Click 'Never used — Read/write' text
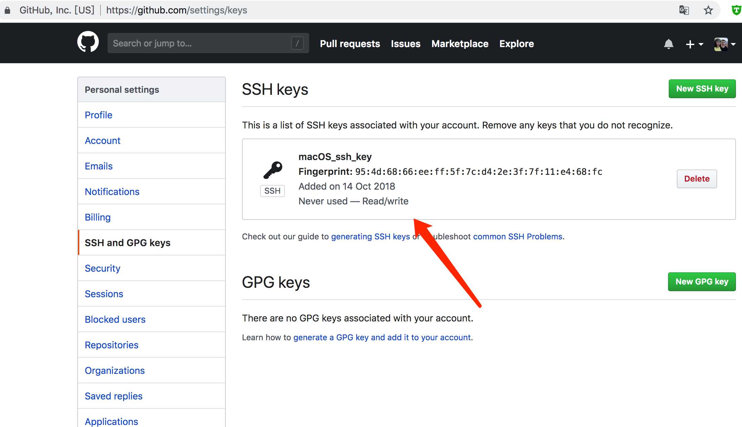 [354, 201]
